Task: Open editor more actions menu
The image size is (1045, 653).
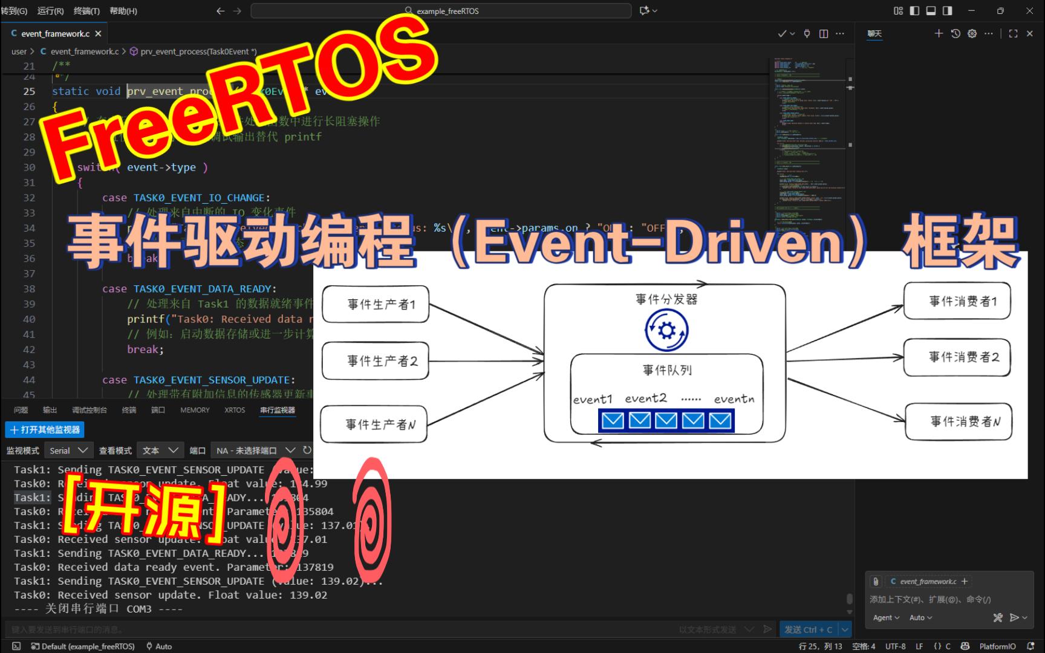Action: (x=840, y=34)
